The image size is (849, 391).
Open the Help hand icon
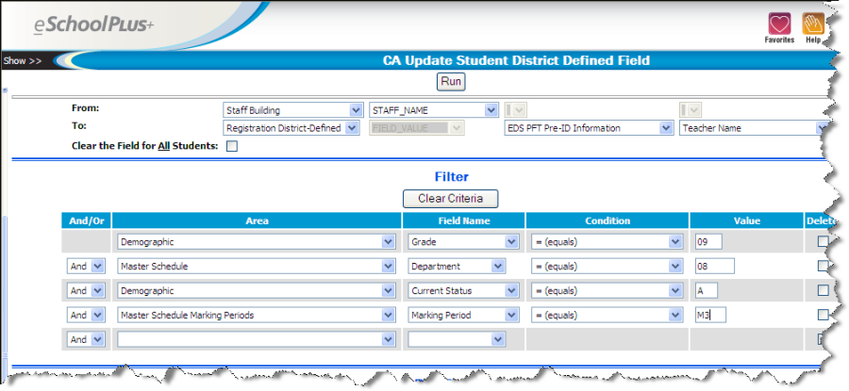812,24
